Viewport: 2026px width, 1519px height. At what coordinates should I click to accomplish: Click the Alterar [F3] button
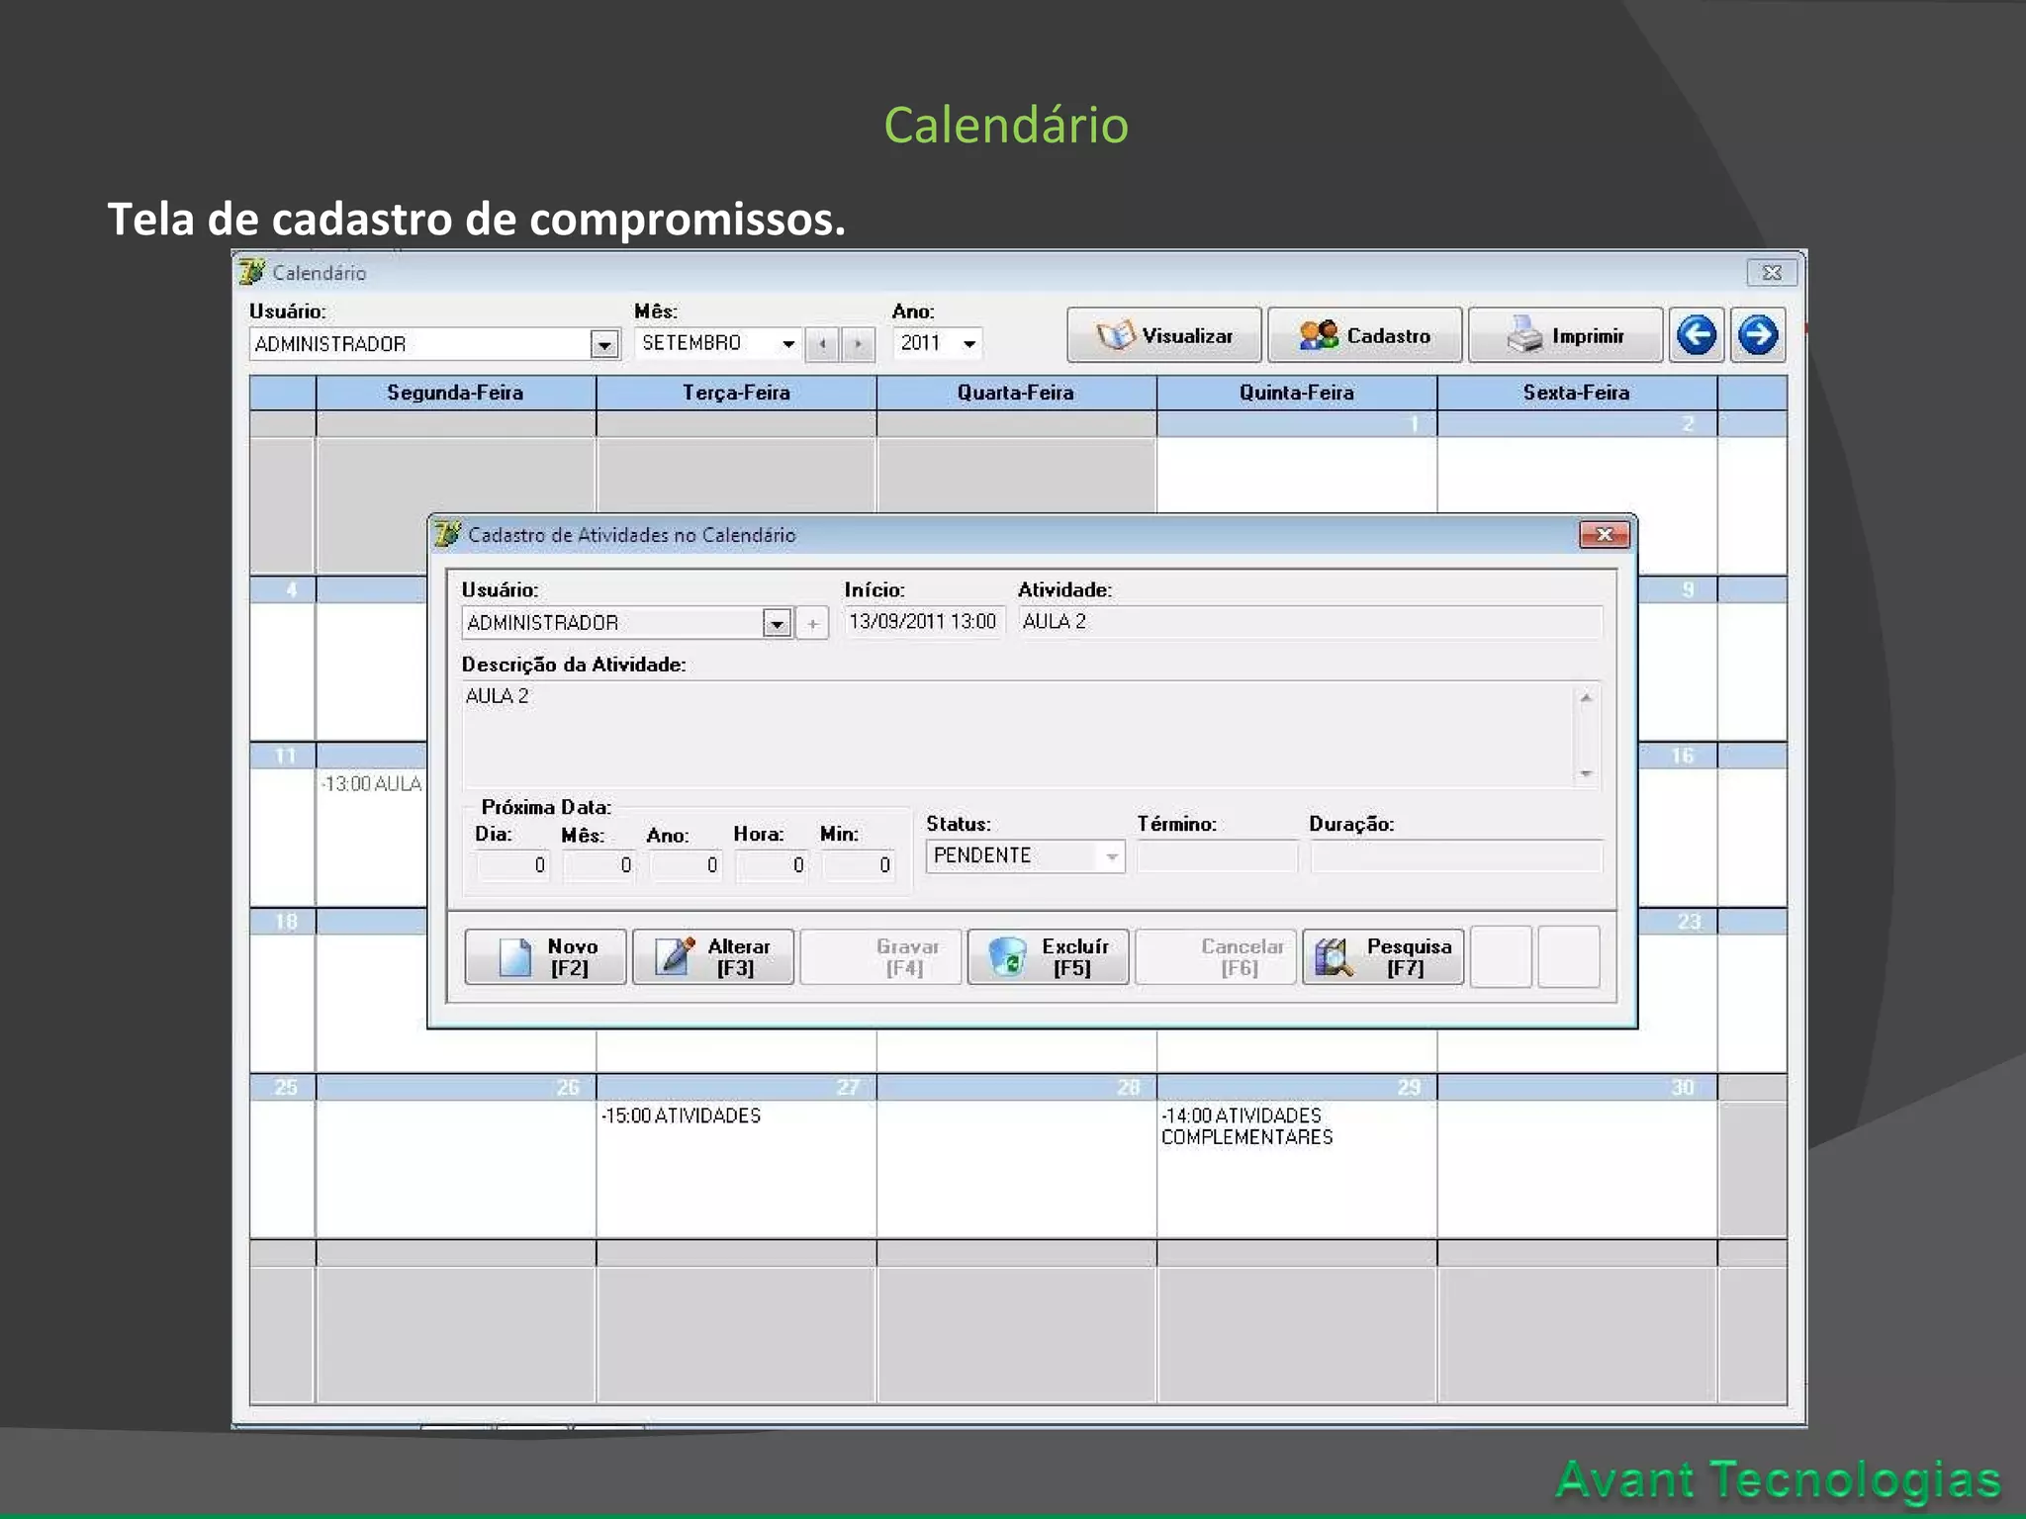(712, 956)
